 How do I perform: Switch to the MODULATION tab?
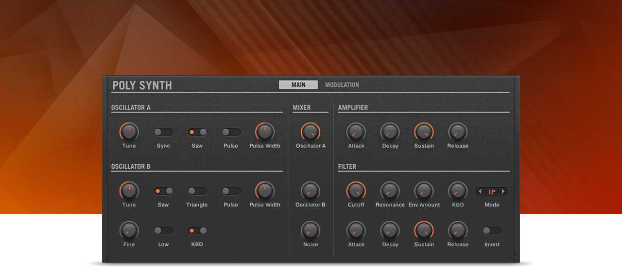(342, 85)
